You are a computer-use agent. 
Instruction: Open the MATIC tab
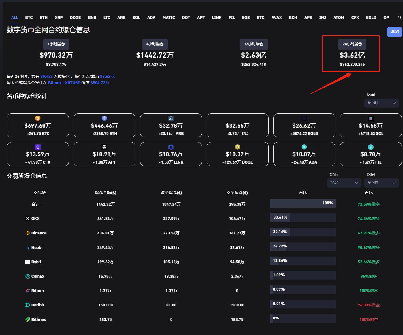[x=169, y=18]
